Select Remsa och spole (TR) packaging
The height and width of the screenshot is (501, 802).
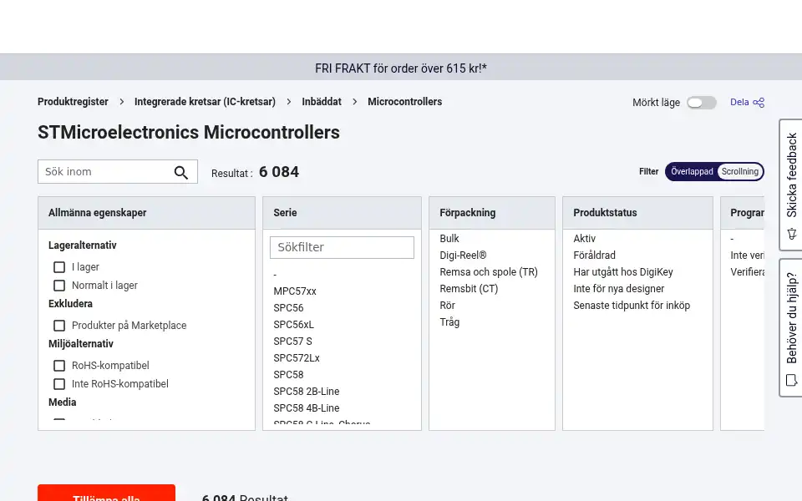click(489, 272)
